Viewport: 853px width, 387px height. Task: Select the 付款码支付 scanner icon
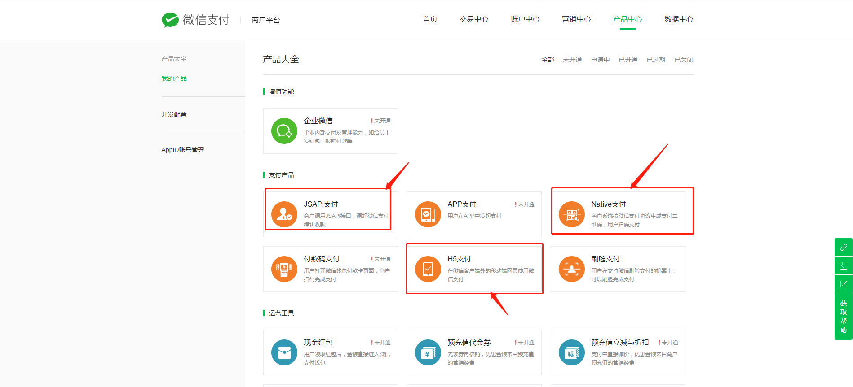pos(284,269)
